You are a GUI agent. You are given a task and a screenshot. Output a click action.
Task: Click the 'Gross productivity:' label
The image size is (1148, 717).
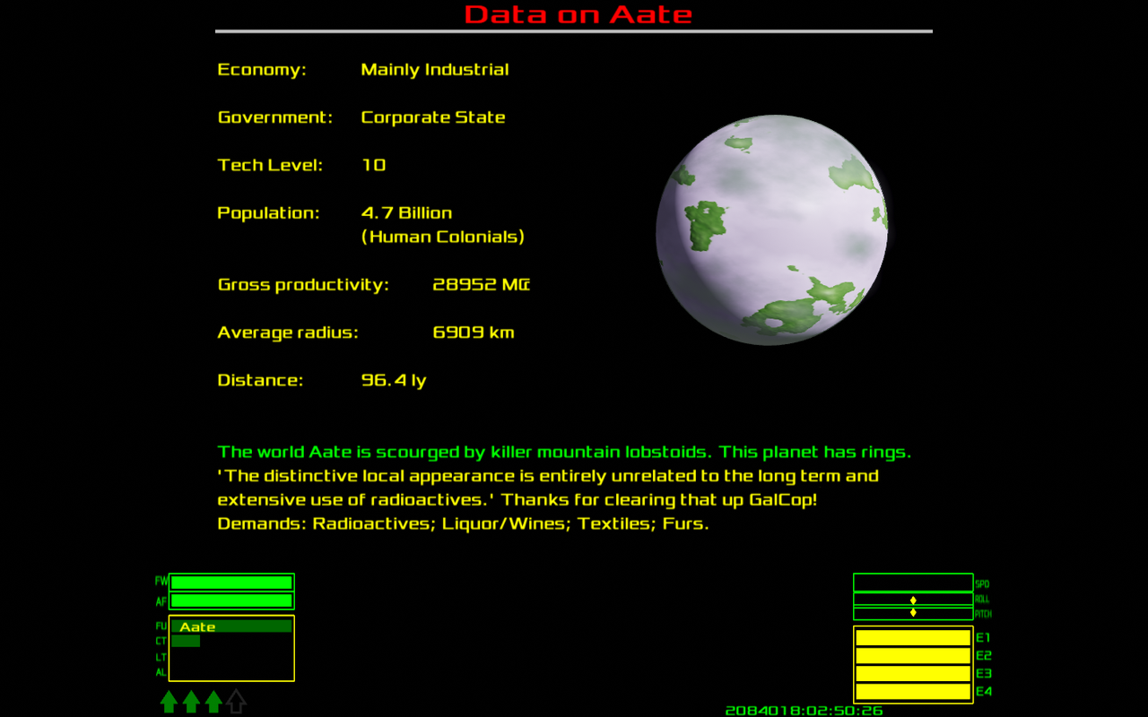point(303,285)
